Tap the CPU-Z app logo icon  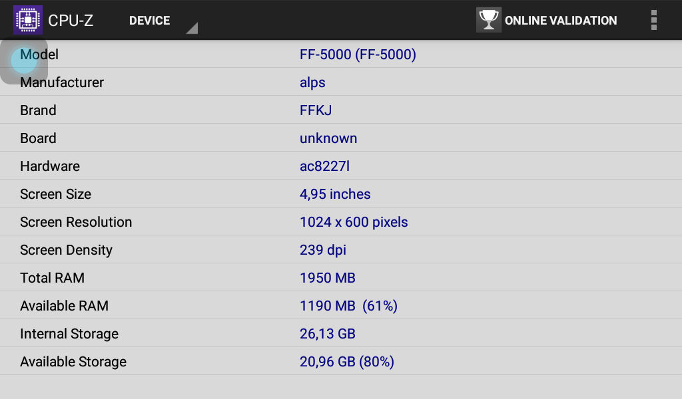coord(28,20)
